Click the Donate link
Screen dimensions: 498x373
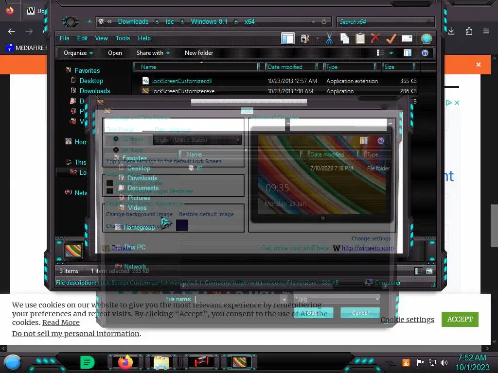coord(122,248)
